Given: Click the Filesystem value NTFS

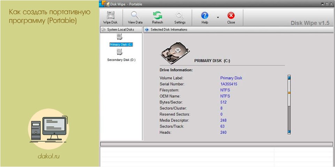Looking at the screenshot, I should click(225, 90).
